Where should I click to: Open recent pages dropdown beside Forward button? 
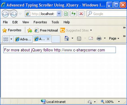click(20, 14)
